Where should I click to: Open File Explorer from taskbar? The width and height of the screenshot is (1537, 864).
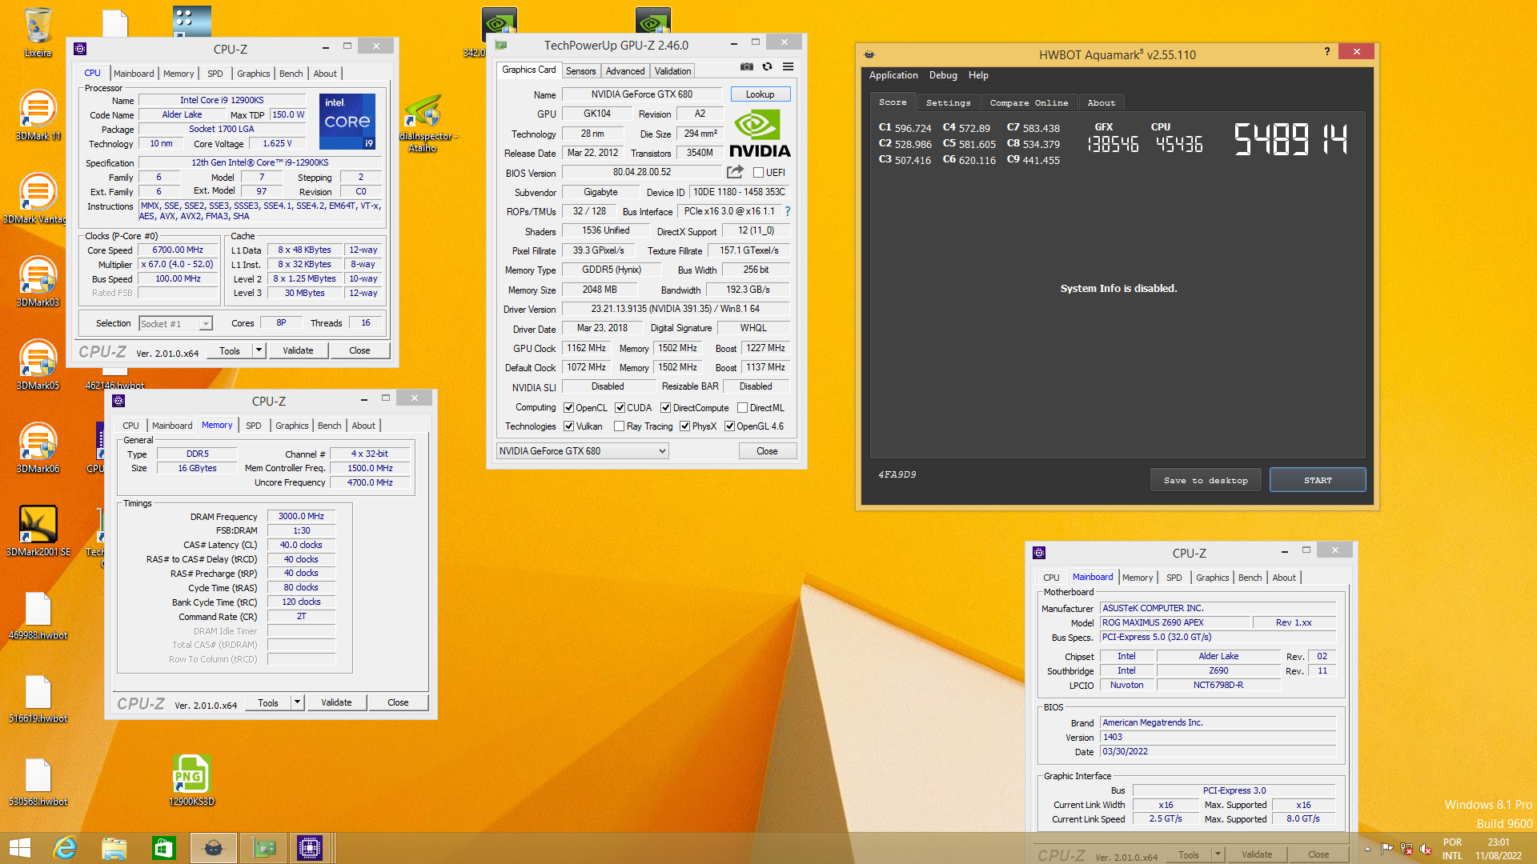click(x=114, y=848)
